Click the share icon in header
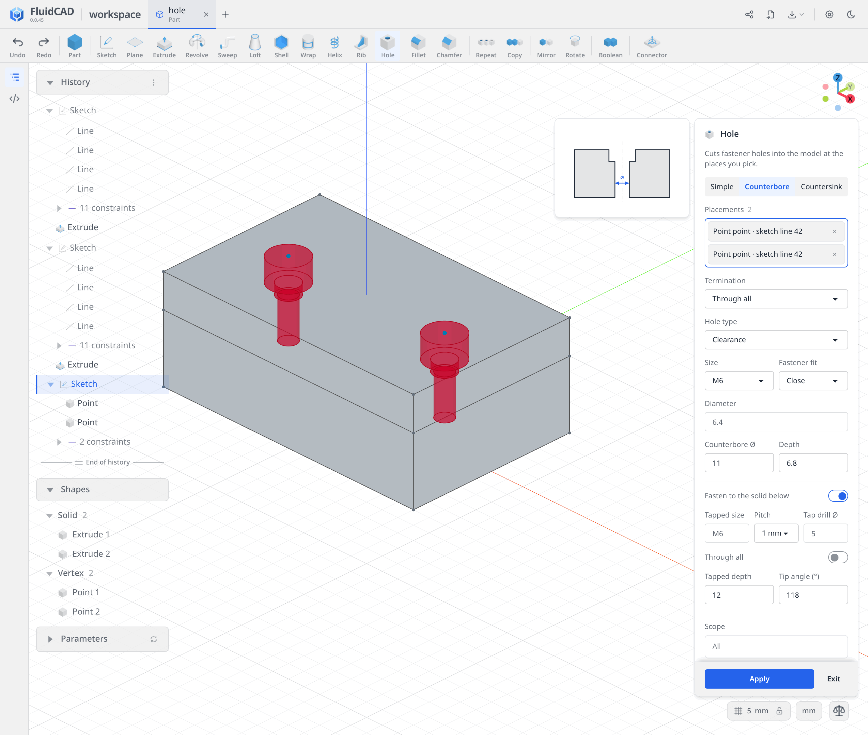The height and width of the screenshot is (735, 868). coord(749,14)
